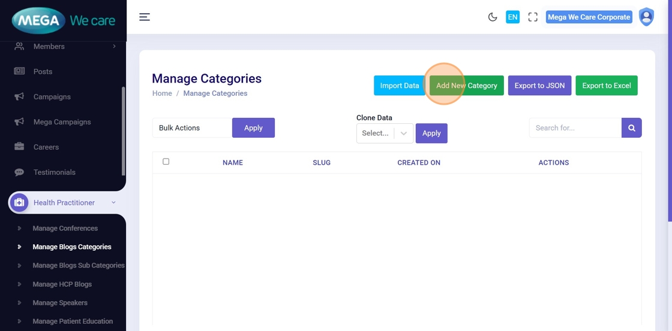Check the select-all table header checkbox

pos(166,162)
